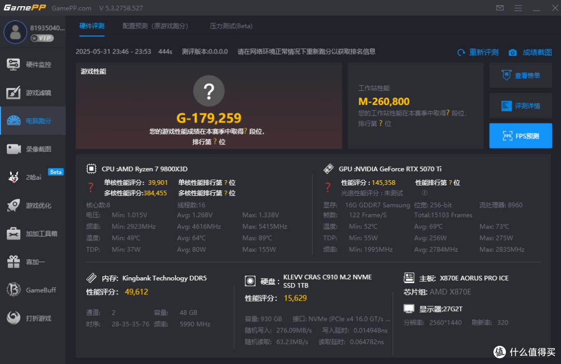Select the 硬件监控 sidebar label

(x=38, y=64)
